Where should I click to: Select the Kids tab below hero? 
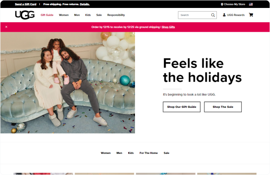[131, 153]
